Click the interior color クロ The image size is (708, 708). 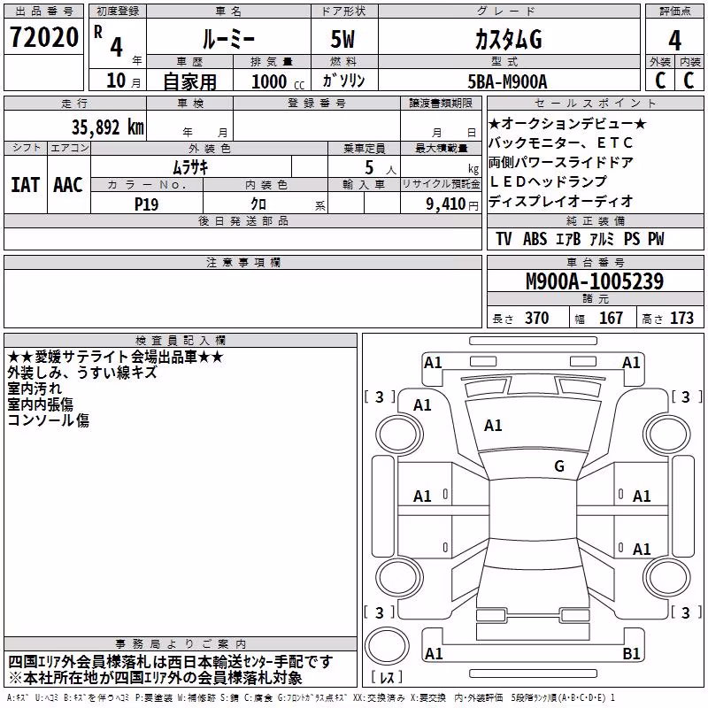(x=258, y=204)
